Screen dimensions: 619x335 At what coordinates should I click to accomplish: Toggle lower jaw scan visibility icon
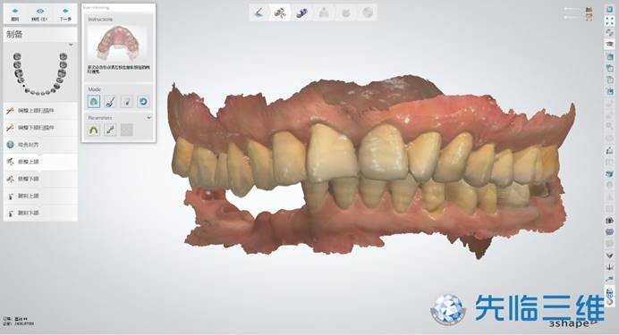point(589,17)
